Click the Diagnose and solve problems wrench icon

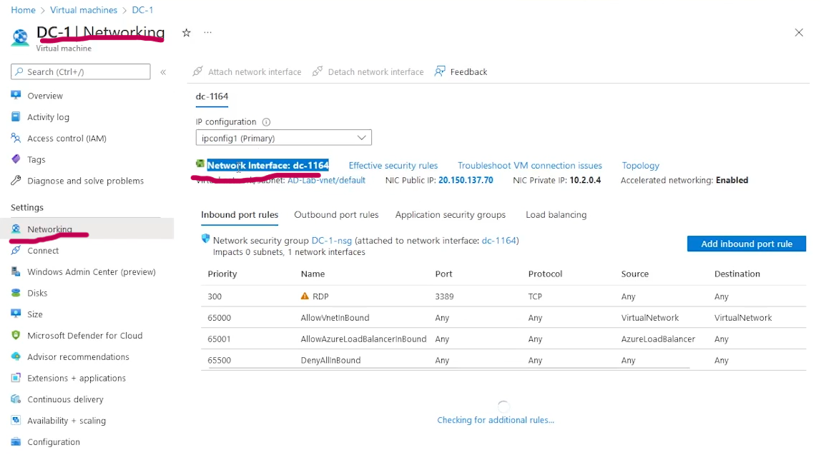click(x=16, y=181)
